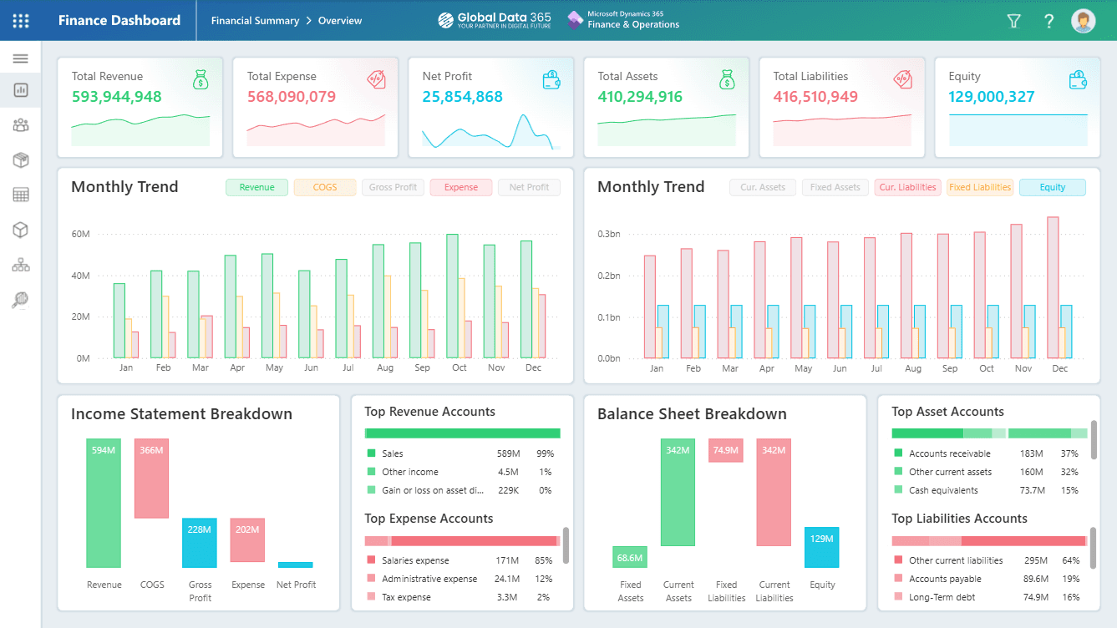The width and height of the screenshot is (1117, 628).
Task: Open the magnifier analysis icon in sidebar
Action: [x=21, y=301]
